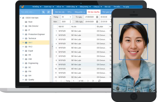Switch to the Bàn làm việc tab
Viewport: 157px width, 102px height.
60,12
